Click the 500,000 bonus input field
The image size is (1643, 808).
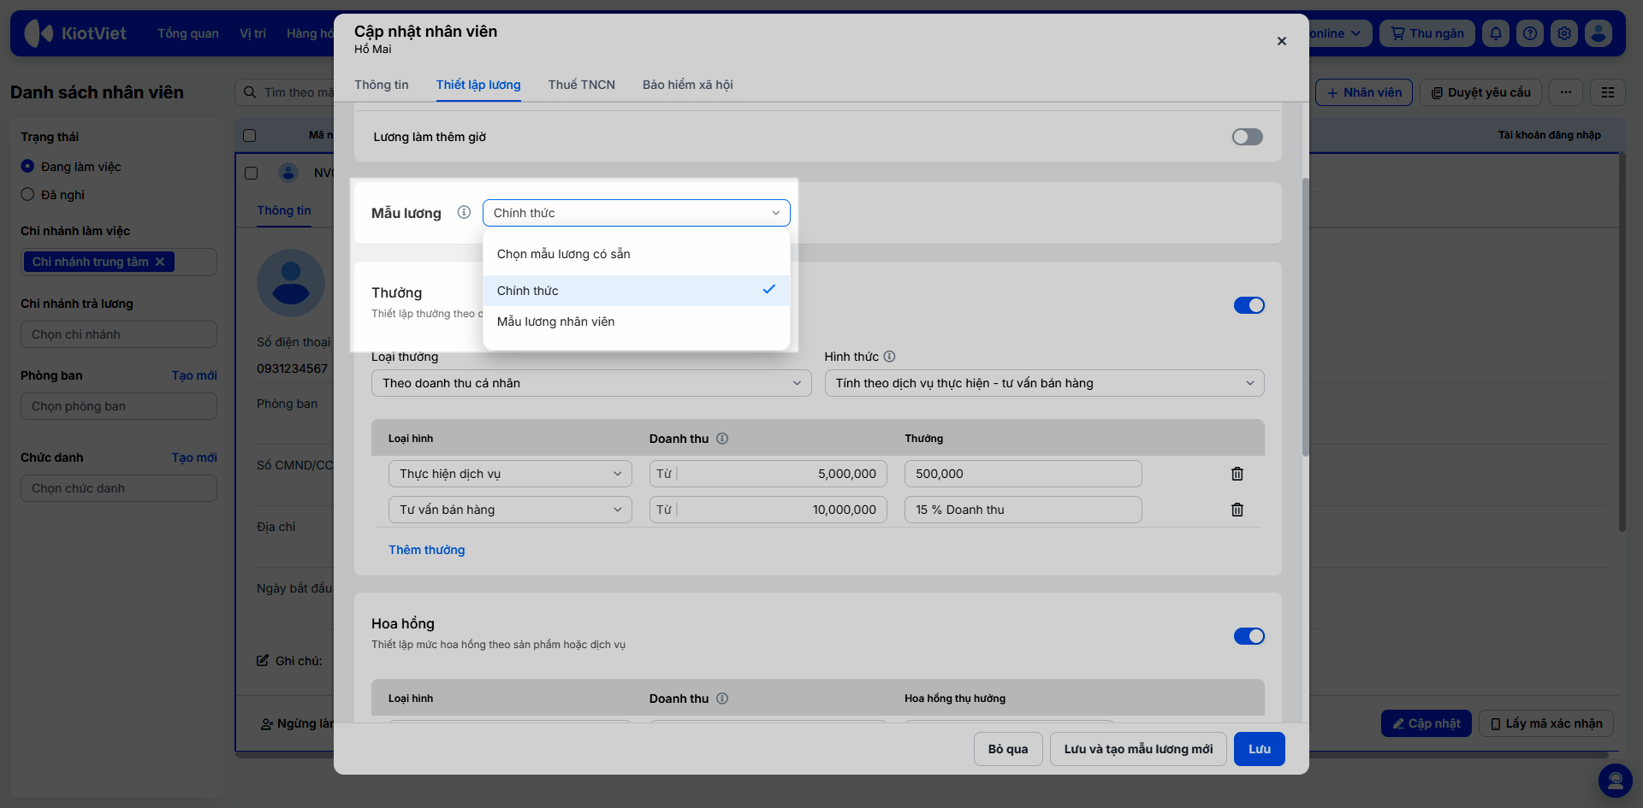click(1023, 474)
